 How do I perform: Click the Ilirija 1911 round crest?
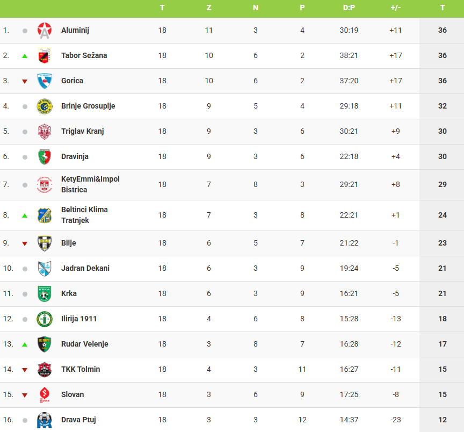45,319
